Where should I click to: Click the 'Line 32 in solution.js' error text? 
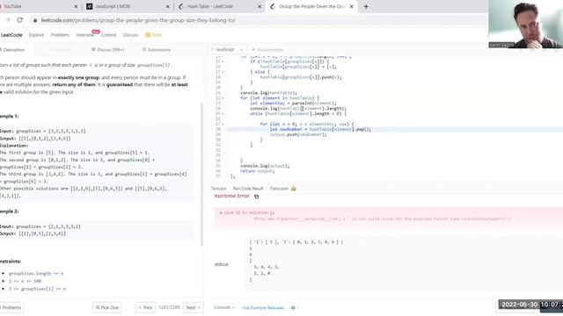(249, 212)
